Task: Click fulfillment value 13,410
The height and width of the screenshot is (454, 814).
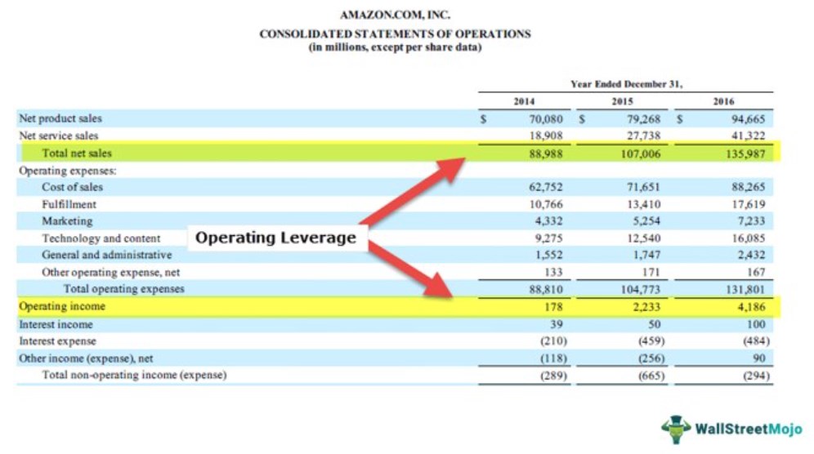Action: [644, 204]
